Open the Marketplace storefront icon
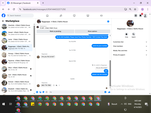Viewport: 151px width, 113px height. 88,16
